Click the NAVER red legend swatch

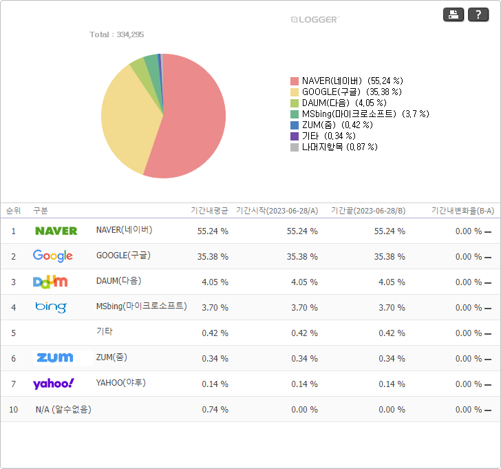pyautogui.click(x=295, y=81)
